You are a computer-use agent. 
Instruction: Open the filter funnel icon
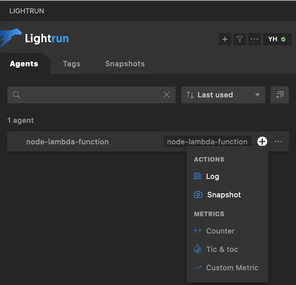pos(240,39)
